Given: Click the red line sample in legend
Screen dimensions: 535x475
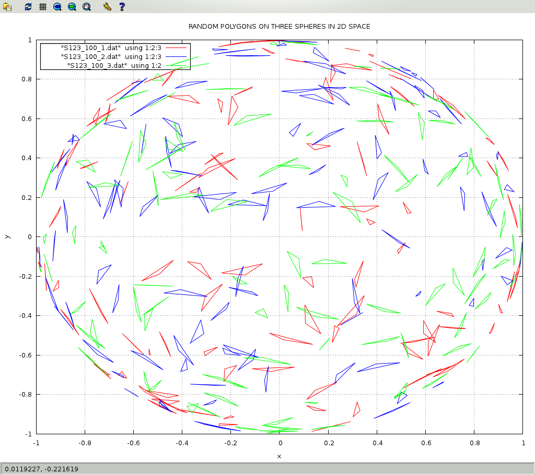Looking at the screenshot, I should [x=176, y=47].
